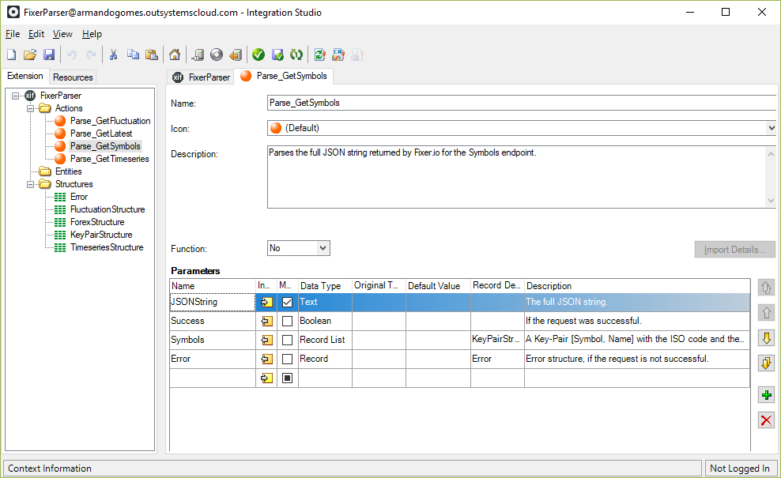Click the Open folder toolbar icon
The width and height of the screenshot is (781, 478).
(30, 55)
